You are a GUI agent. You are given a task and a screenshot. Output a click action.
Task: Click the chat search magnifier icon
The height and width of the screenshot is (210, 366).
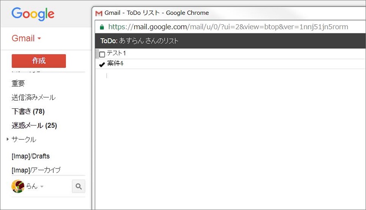(79, 187)
